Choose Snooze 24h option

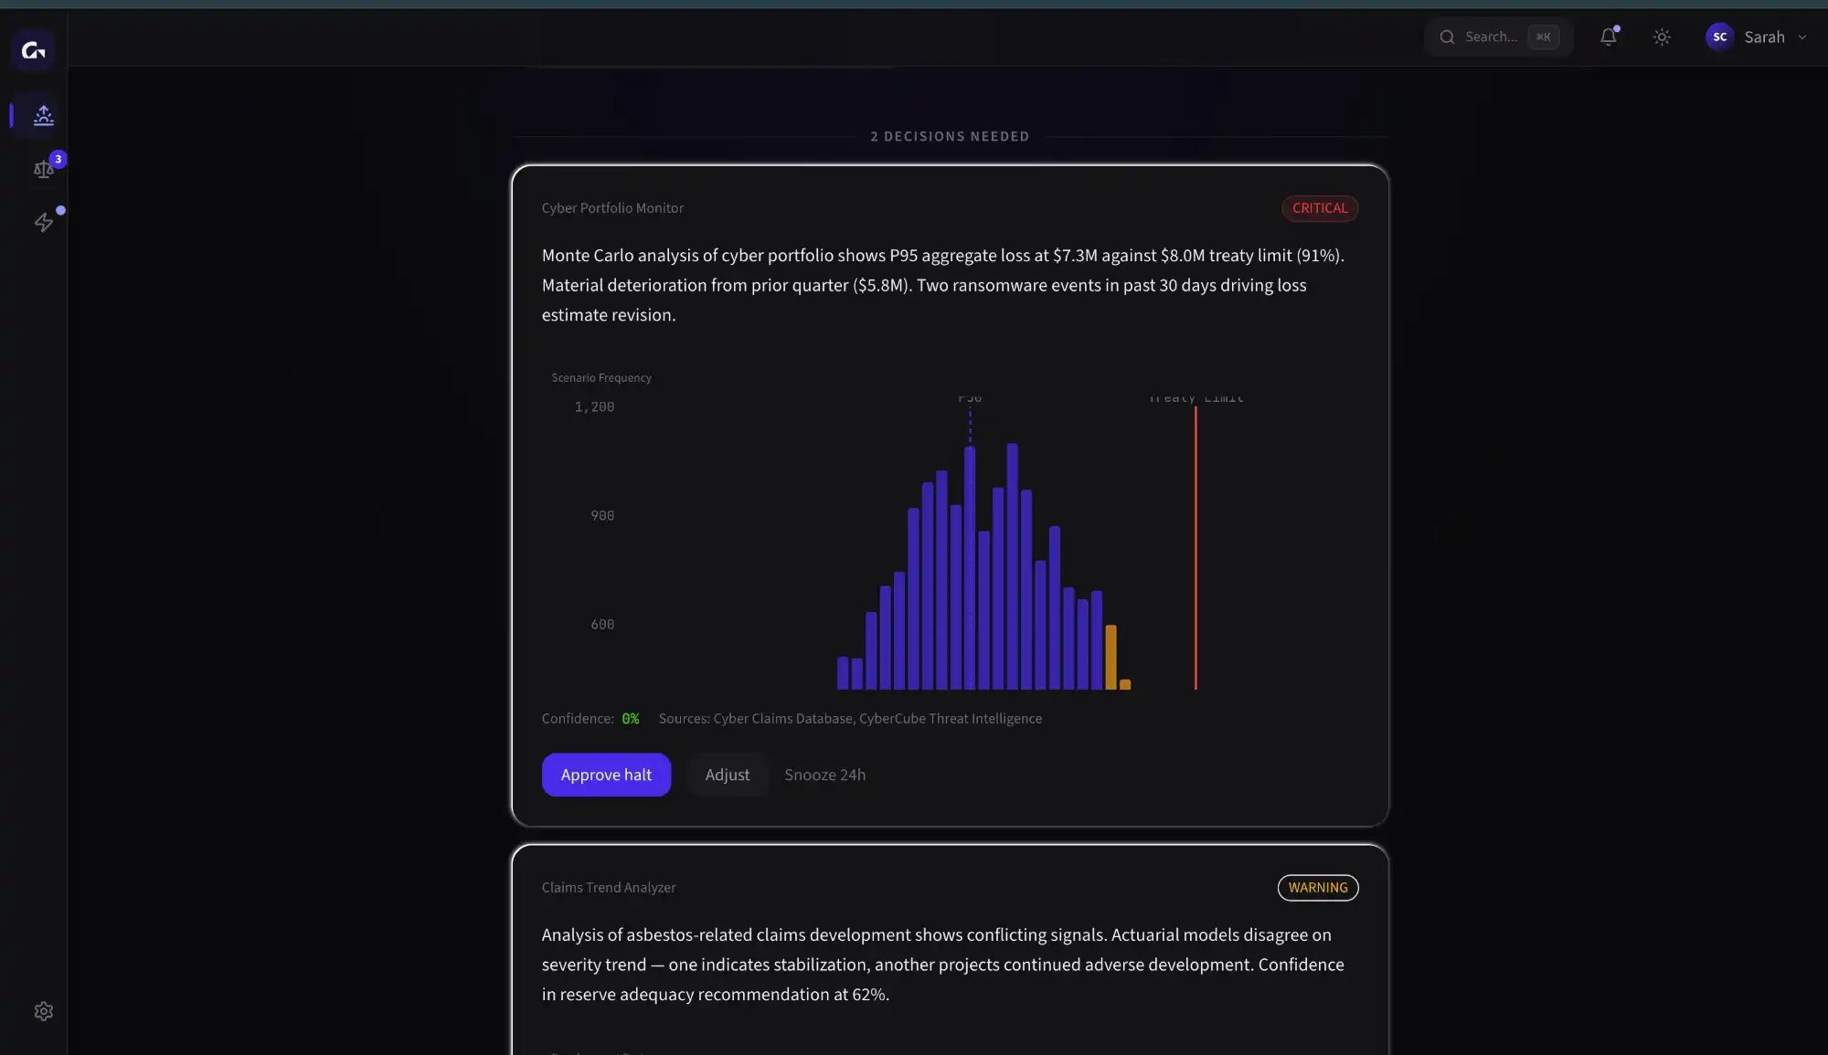tap(824, 775)
